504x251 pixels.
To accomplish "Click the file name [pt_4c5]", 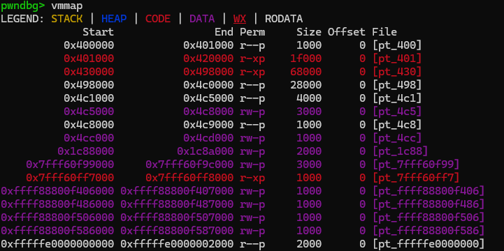I will (397, 112).
